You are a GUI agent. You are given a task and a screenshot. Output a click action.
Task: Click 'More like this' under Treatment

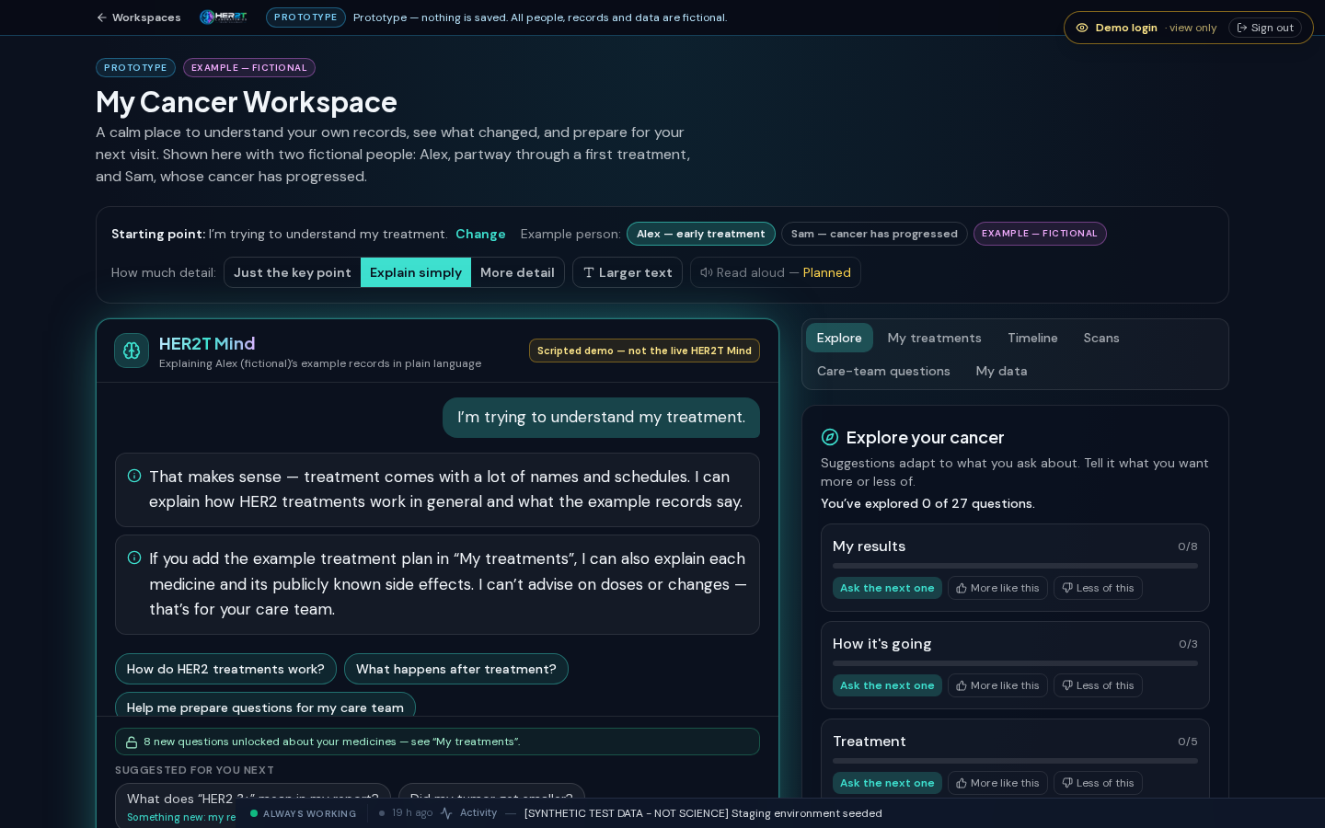coord(997,783)
